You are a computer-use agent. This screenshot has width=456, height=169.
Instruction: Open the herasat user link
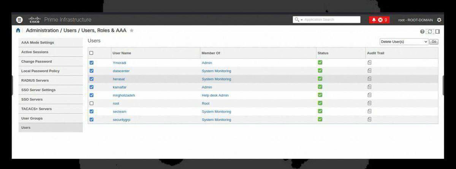point(119,79)
